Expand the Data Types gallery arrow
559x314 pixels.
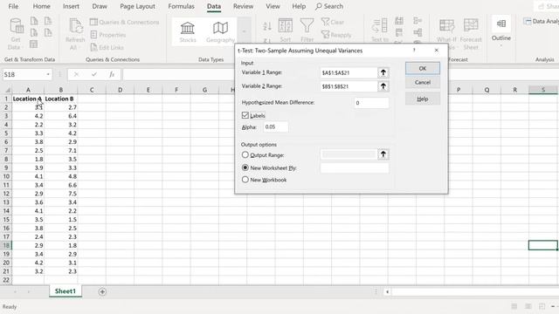[244, 31]
